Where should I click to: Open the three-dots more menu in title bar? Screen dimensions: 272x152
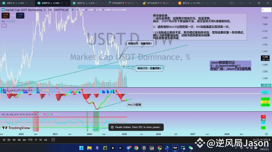tap(241, 3)
